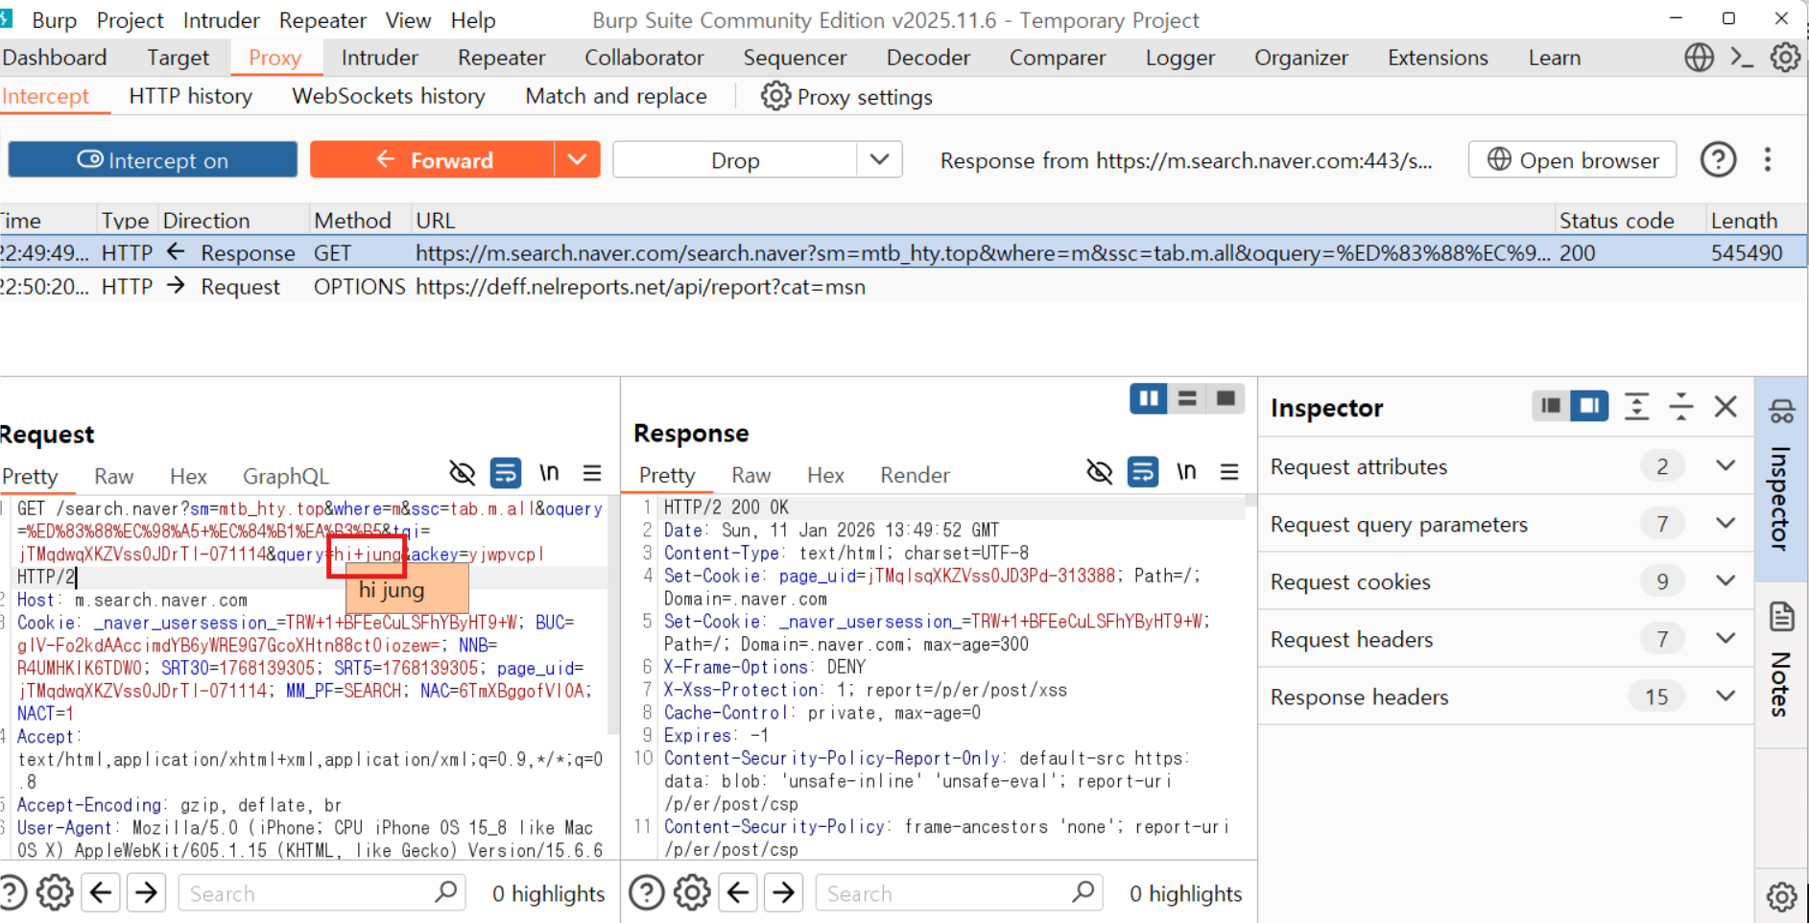Go to next match in Response search
This screenshot has width=1809, height=923.
pyautogui.click(x=784, y=893)
